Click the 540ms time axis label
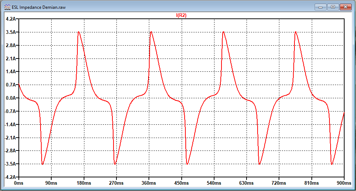Image resolution: width=356 pixels, height=191 pixels. tap(214, 183)
